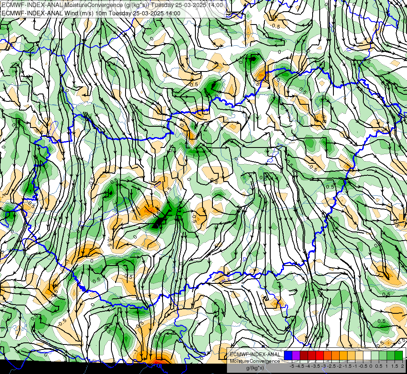Select the pale peach swatch from -1 to -0.5
Screen dimensions: 407x374
(359, 356)
